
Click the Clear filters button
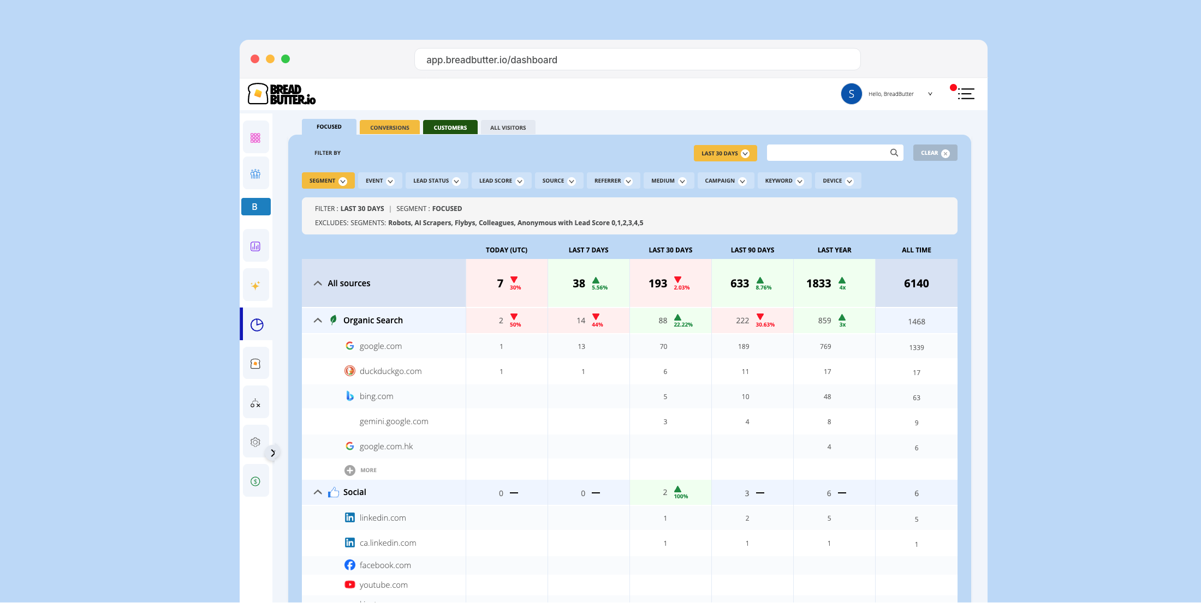pos(935,153)
